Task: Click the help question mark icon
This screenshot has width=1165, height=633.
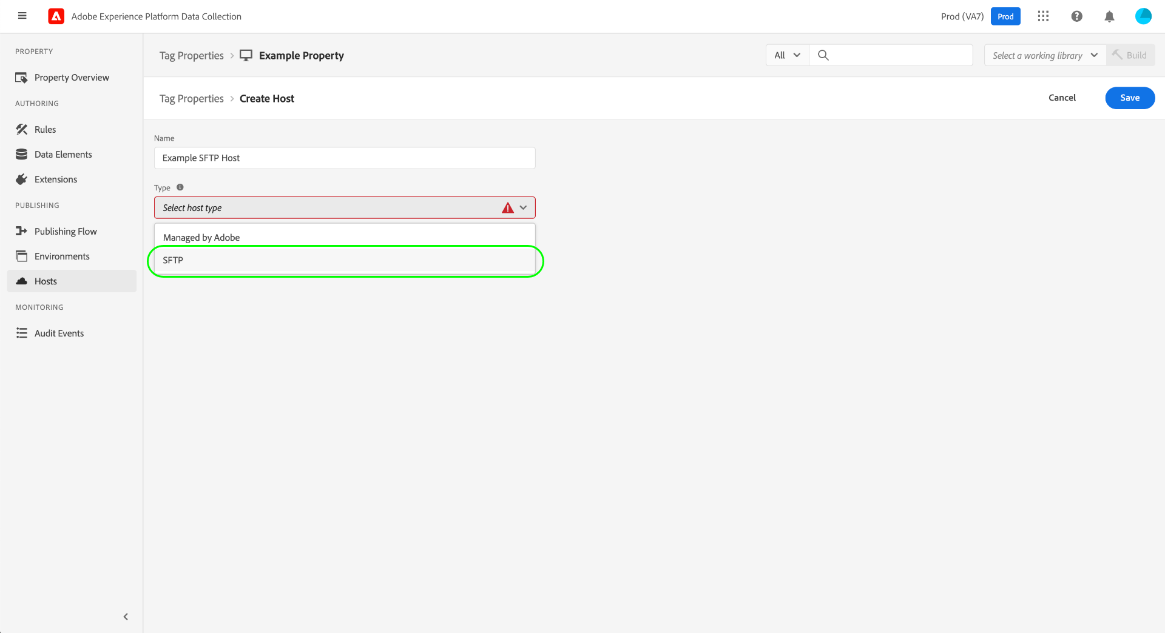Action: [1077, 16]
